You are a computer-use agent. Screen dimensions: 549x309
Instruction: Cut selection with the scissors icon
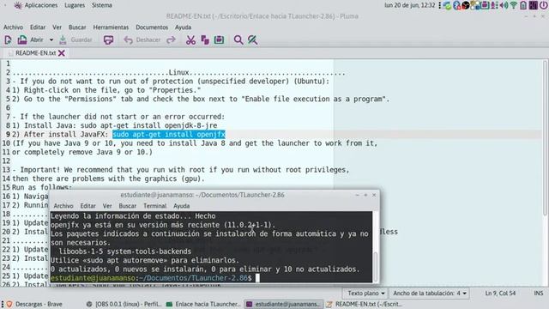pyautogui.click(x=190, y=40)
